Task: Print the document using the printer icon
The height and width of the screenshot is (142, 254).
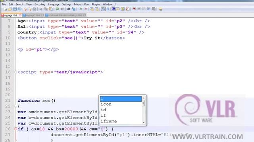Action: (x=35, y=9)
